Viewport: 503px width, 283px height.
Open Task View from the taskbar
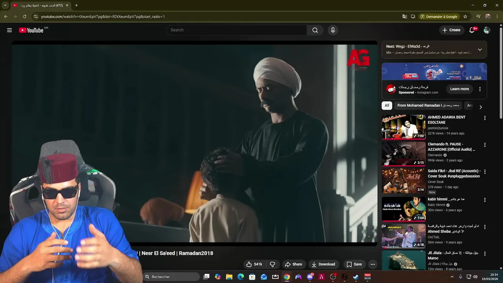[x=206, y=277]
